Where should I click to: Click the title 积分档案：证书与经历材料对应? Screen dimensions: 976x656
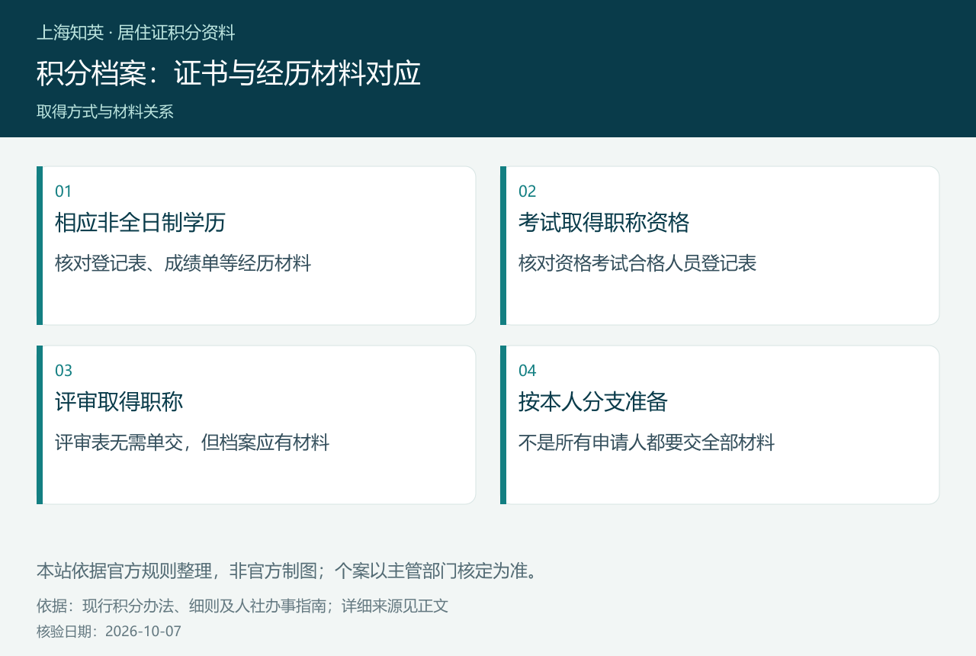point(229,73)
